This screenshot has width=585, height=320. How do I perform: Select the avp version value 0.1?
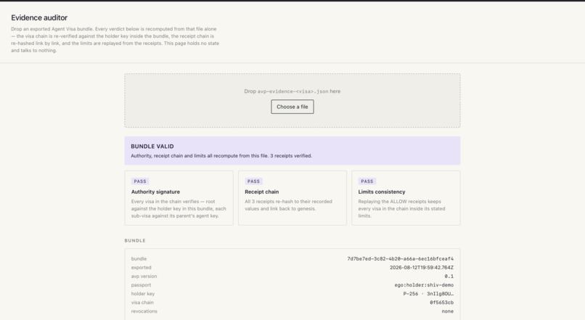point(449,276)
